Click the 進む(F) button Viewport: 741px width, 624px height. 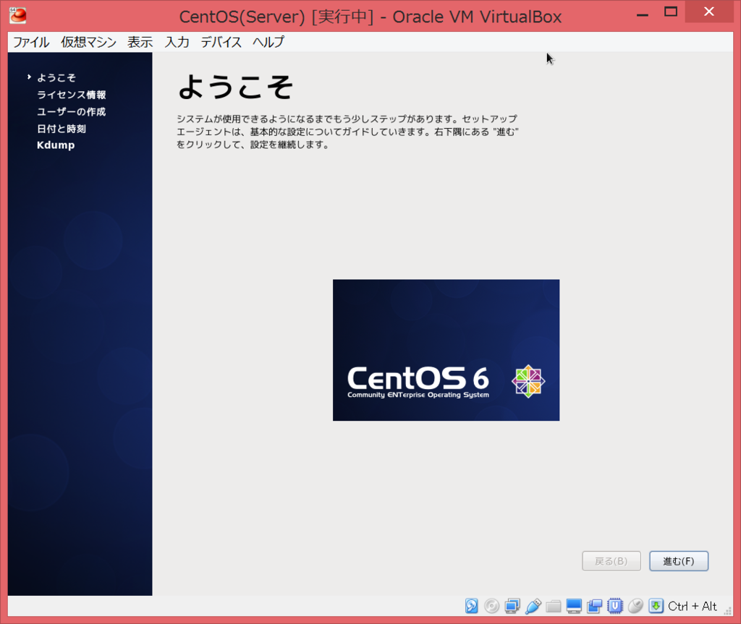(x=679, y=561)
